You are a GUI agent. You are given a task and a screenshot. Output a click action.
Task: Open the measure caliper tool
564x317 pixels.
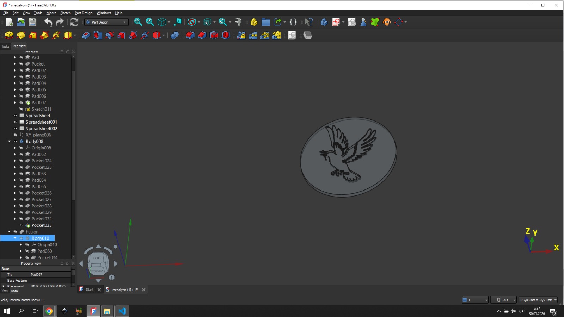239,22
